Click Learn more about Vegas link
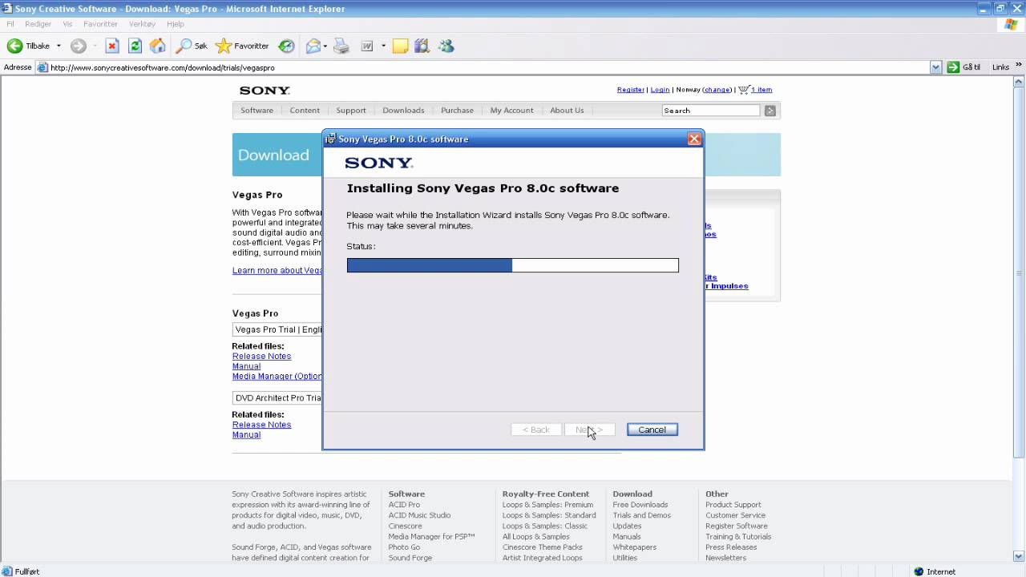The image size is (1026, 577). coord(277,270)
